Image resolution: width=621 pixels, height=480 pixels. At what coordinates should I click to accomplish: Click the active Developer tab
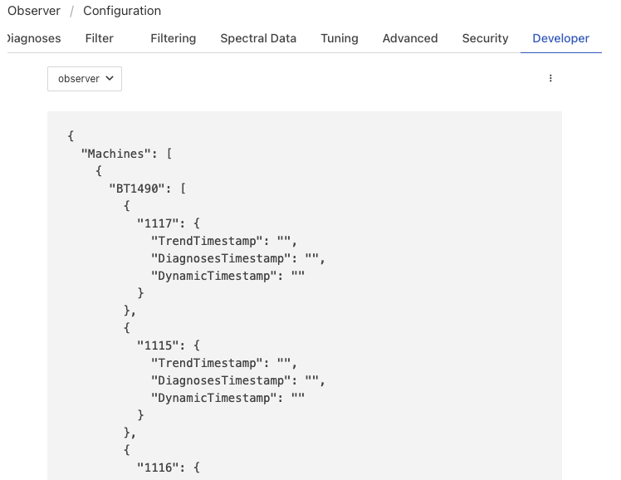(x=560, y=38)
